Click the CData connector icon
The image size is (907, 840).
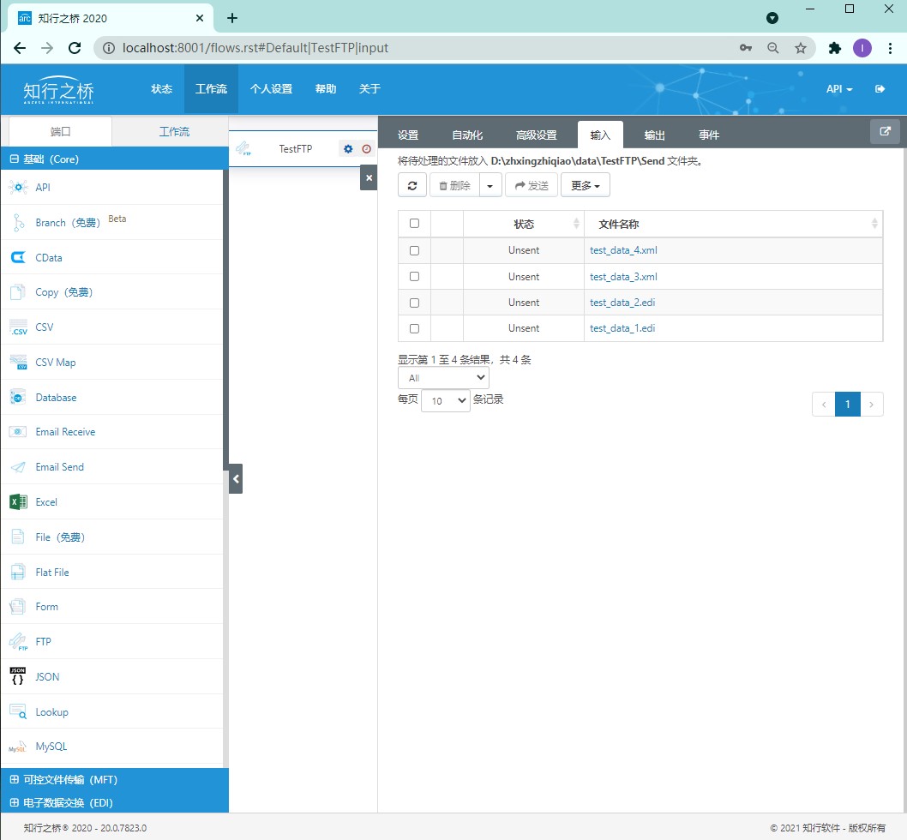[18, 257]
